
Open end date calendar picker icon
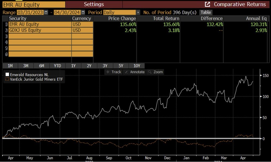pyautogui.click(x=83, y=13)
